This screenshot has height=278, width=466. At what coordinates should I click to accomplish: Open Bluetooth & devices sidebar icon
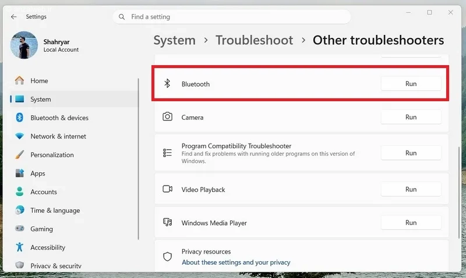pos(20,117)
